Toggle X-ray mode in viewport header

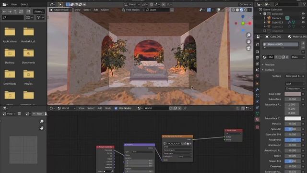[x=228, y=10]
